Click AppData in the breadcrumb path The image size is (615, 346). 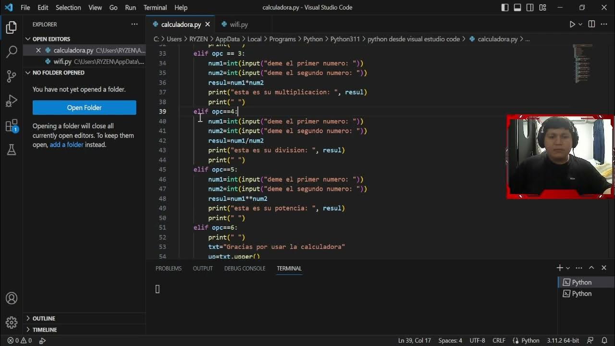click(x=227, y=39)
